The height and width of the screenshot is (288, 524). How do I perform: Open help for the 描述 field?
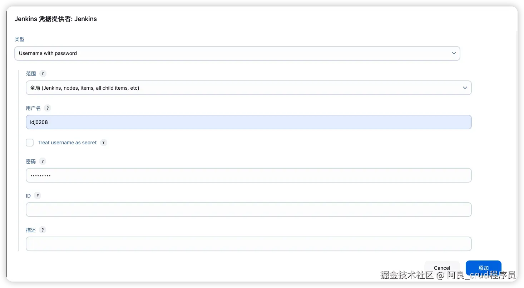point(43,230)
